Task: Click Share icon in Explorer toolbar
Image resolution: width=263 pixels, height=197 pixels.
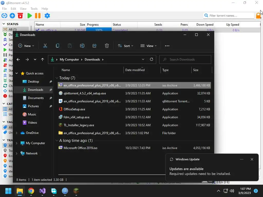Action: point(95,46)
